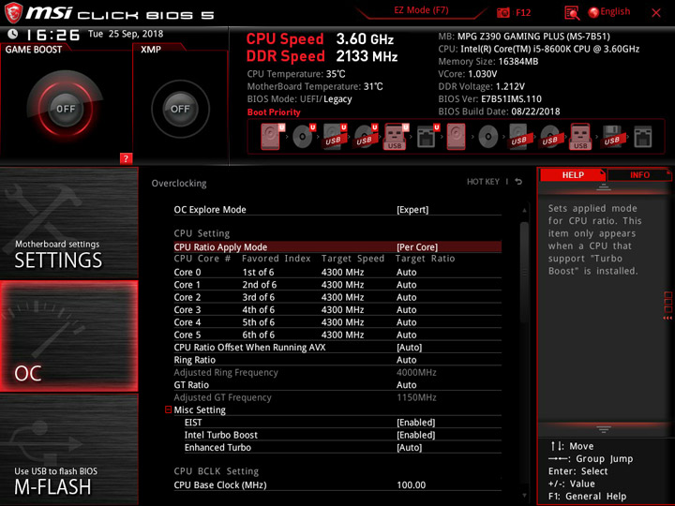Open the Enhanced Turbo Auto dropdown
The width and height of the screenshot is (675, 506).
[x=409, y=448]
